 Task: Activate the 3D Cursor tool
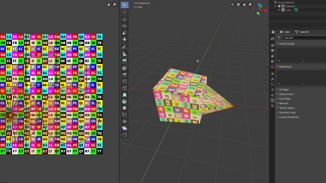click(124, 12)
